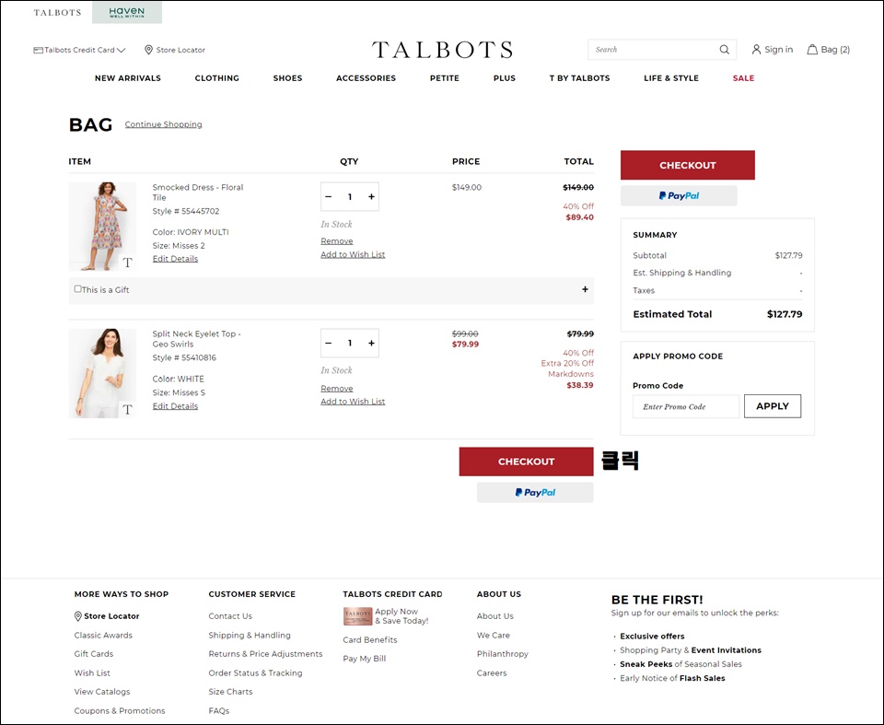Remove Split Neck Eyelet Top from bag
Screen dimensions: 884x725
(337, 388)
